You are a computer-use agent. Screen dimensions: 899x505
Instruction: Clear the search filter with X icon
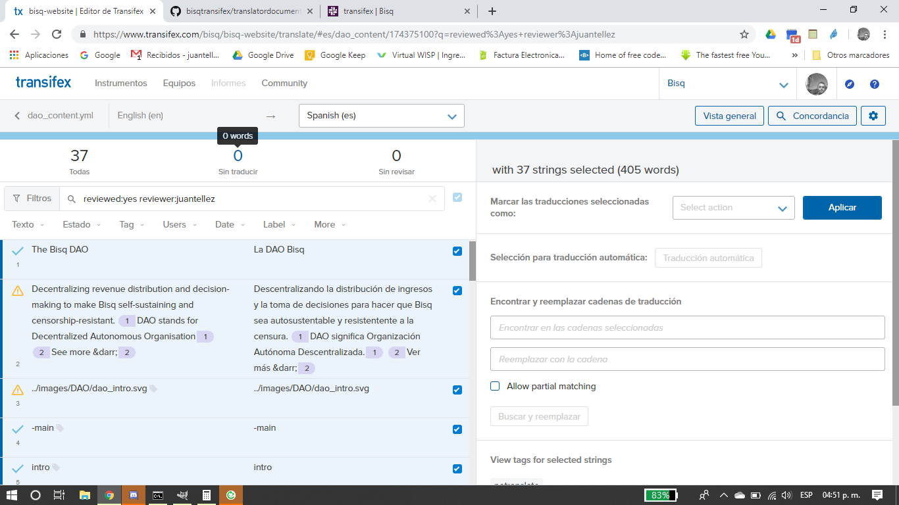[432, 199]
